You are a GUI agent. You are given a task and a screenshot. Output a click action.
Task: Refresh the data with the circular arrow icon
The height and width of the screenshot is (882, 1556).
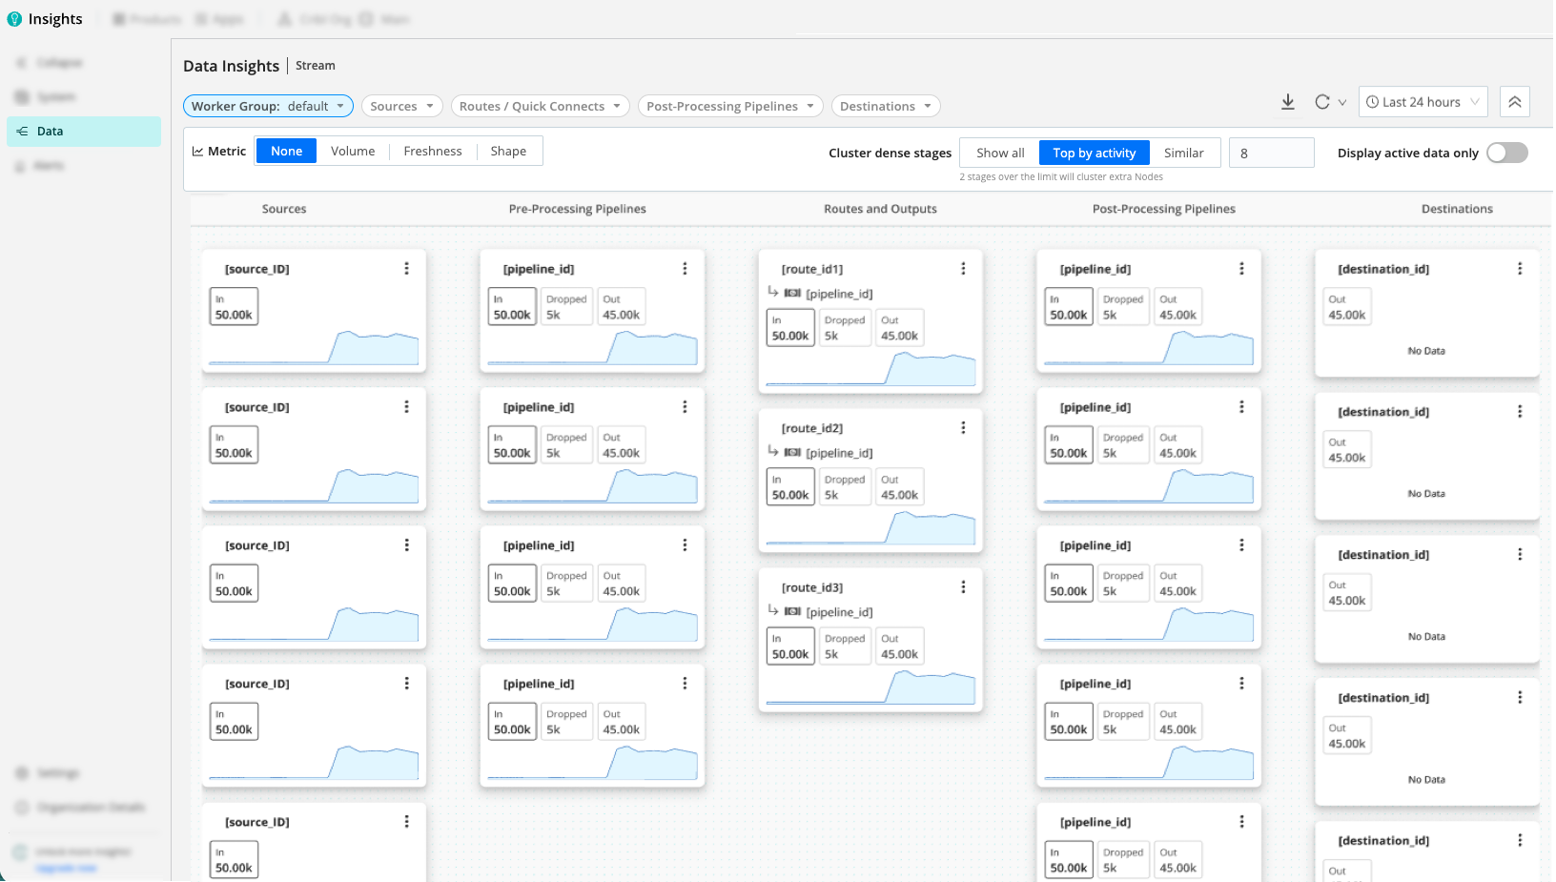[x=1321, y=102]
